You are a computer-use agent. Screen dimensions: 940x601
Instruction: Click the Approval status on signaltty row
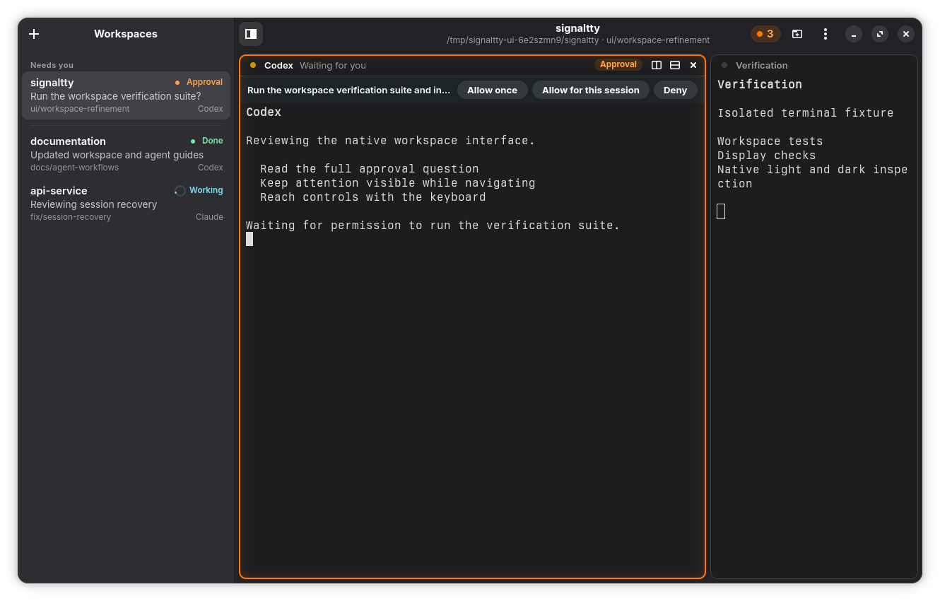[199, 82]
